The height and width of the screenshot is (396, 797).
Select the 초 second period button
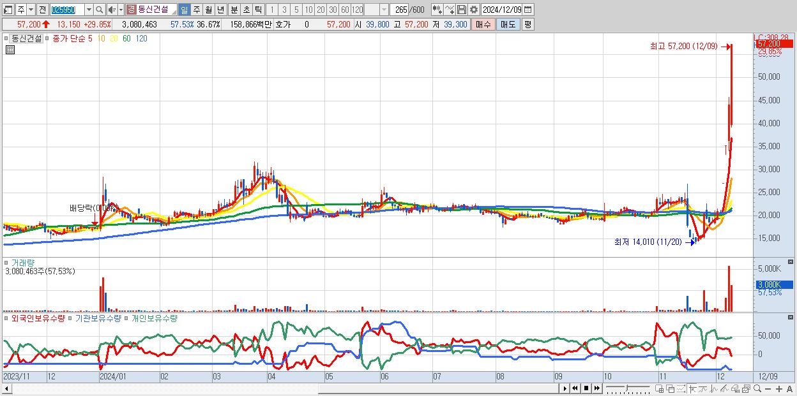[x=246, y=10]
